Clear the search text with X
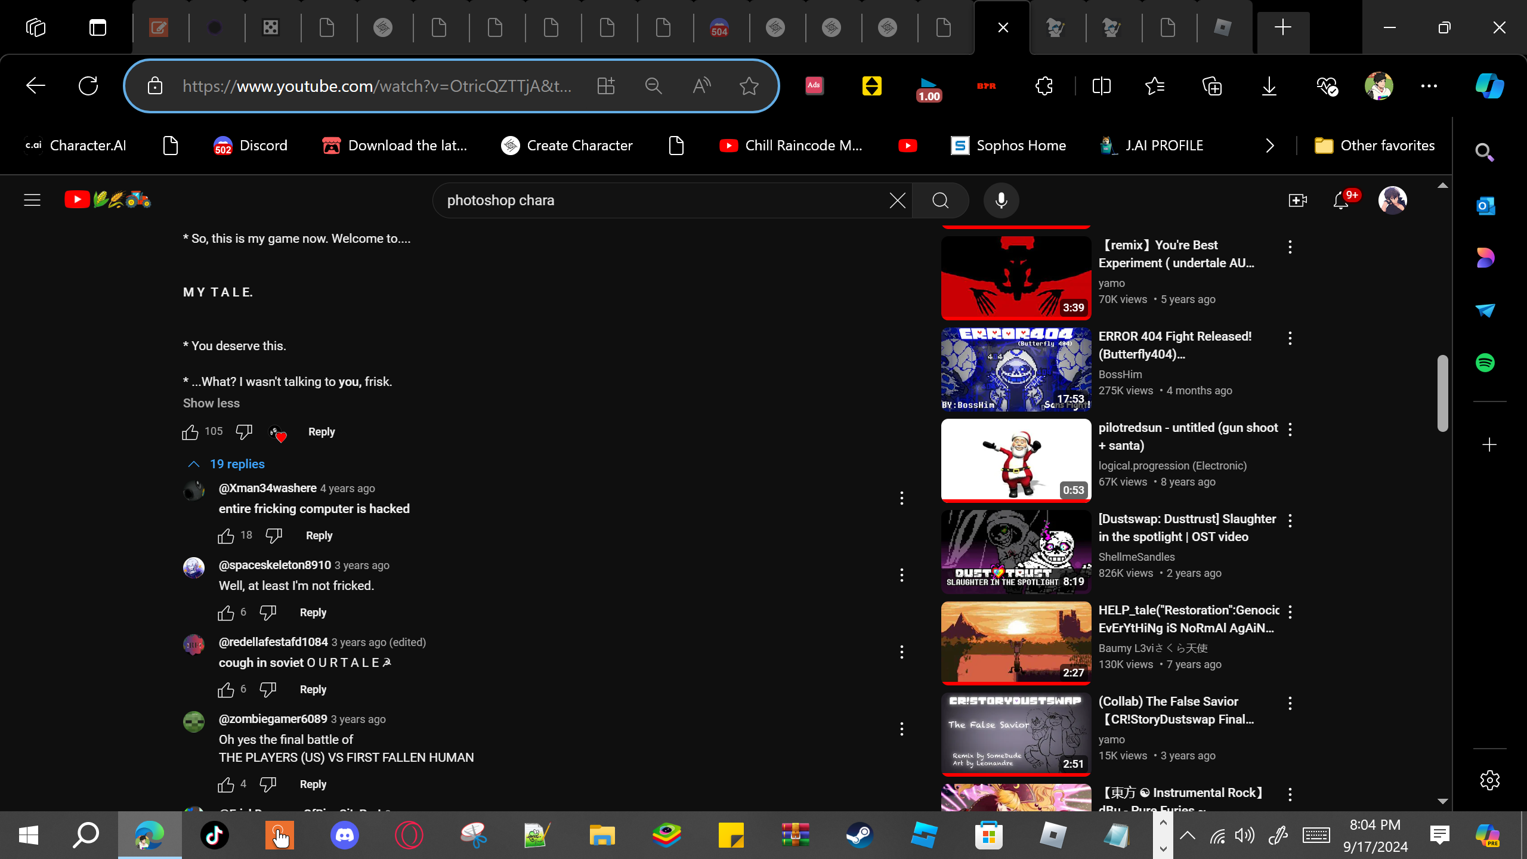 pyautogui.click(x=897, y=200)
